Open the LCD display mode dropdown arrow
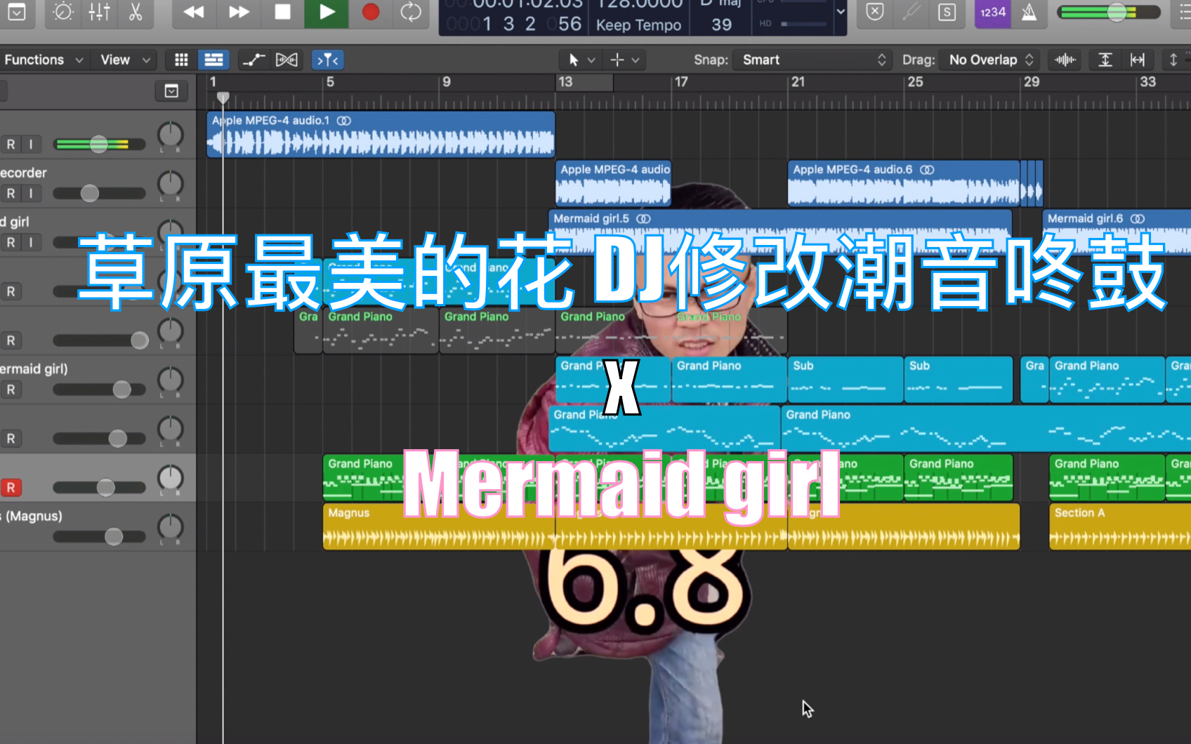This screenshot has height=744, width=1191. coord(840,12)
